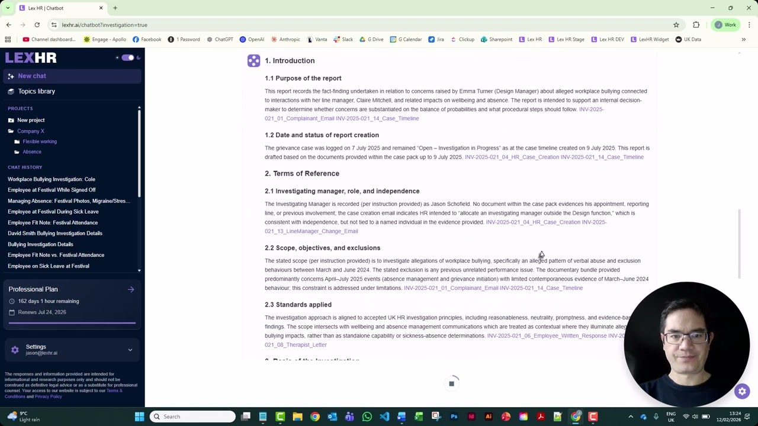758x426 pixels.
Task: Open the Sharepoint bookmark
Action: click(x=496, y=40)
